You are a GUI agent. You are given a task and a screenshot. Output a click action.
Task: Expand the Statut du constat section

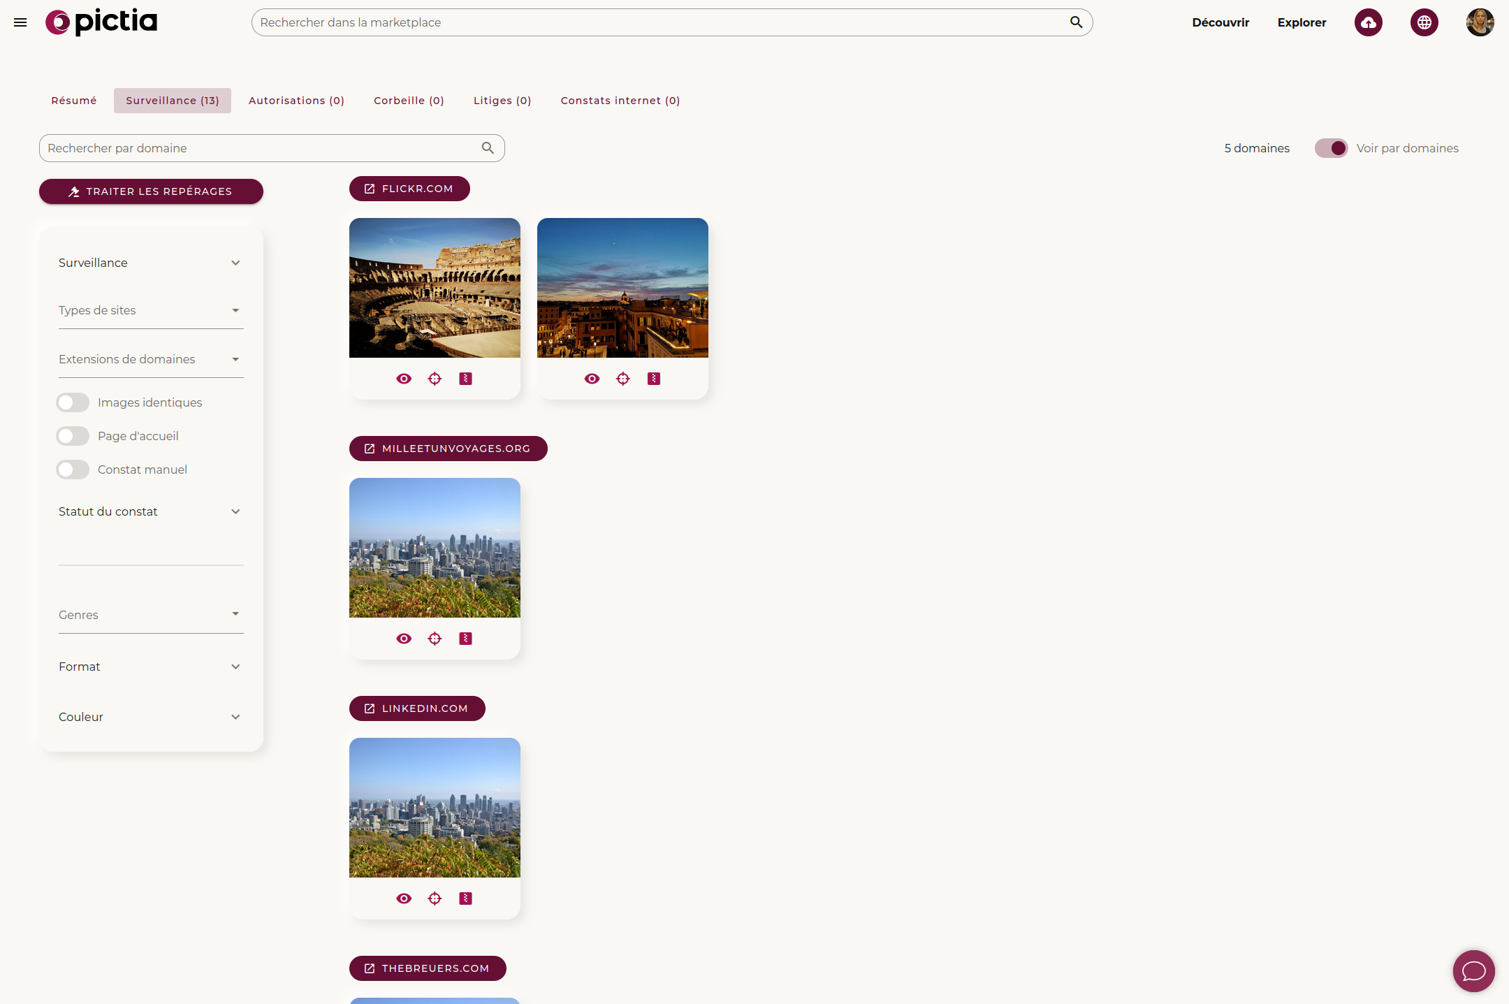151,511
